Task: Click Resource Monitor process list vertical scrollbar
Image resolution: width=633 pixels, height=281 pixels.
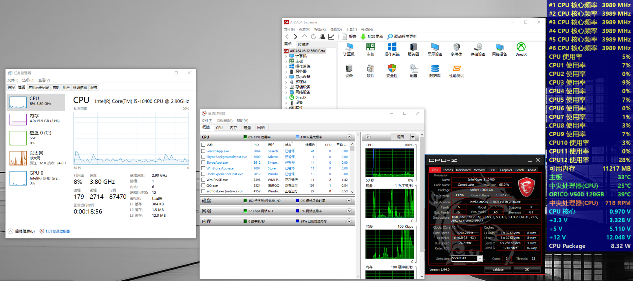Action: tap(352, 168)
